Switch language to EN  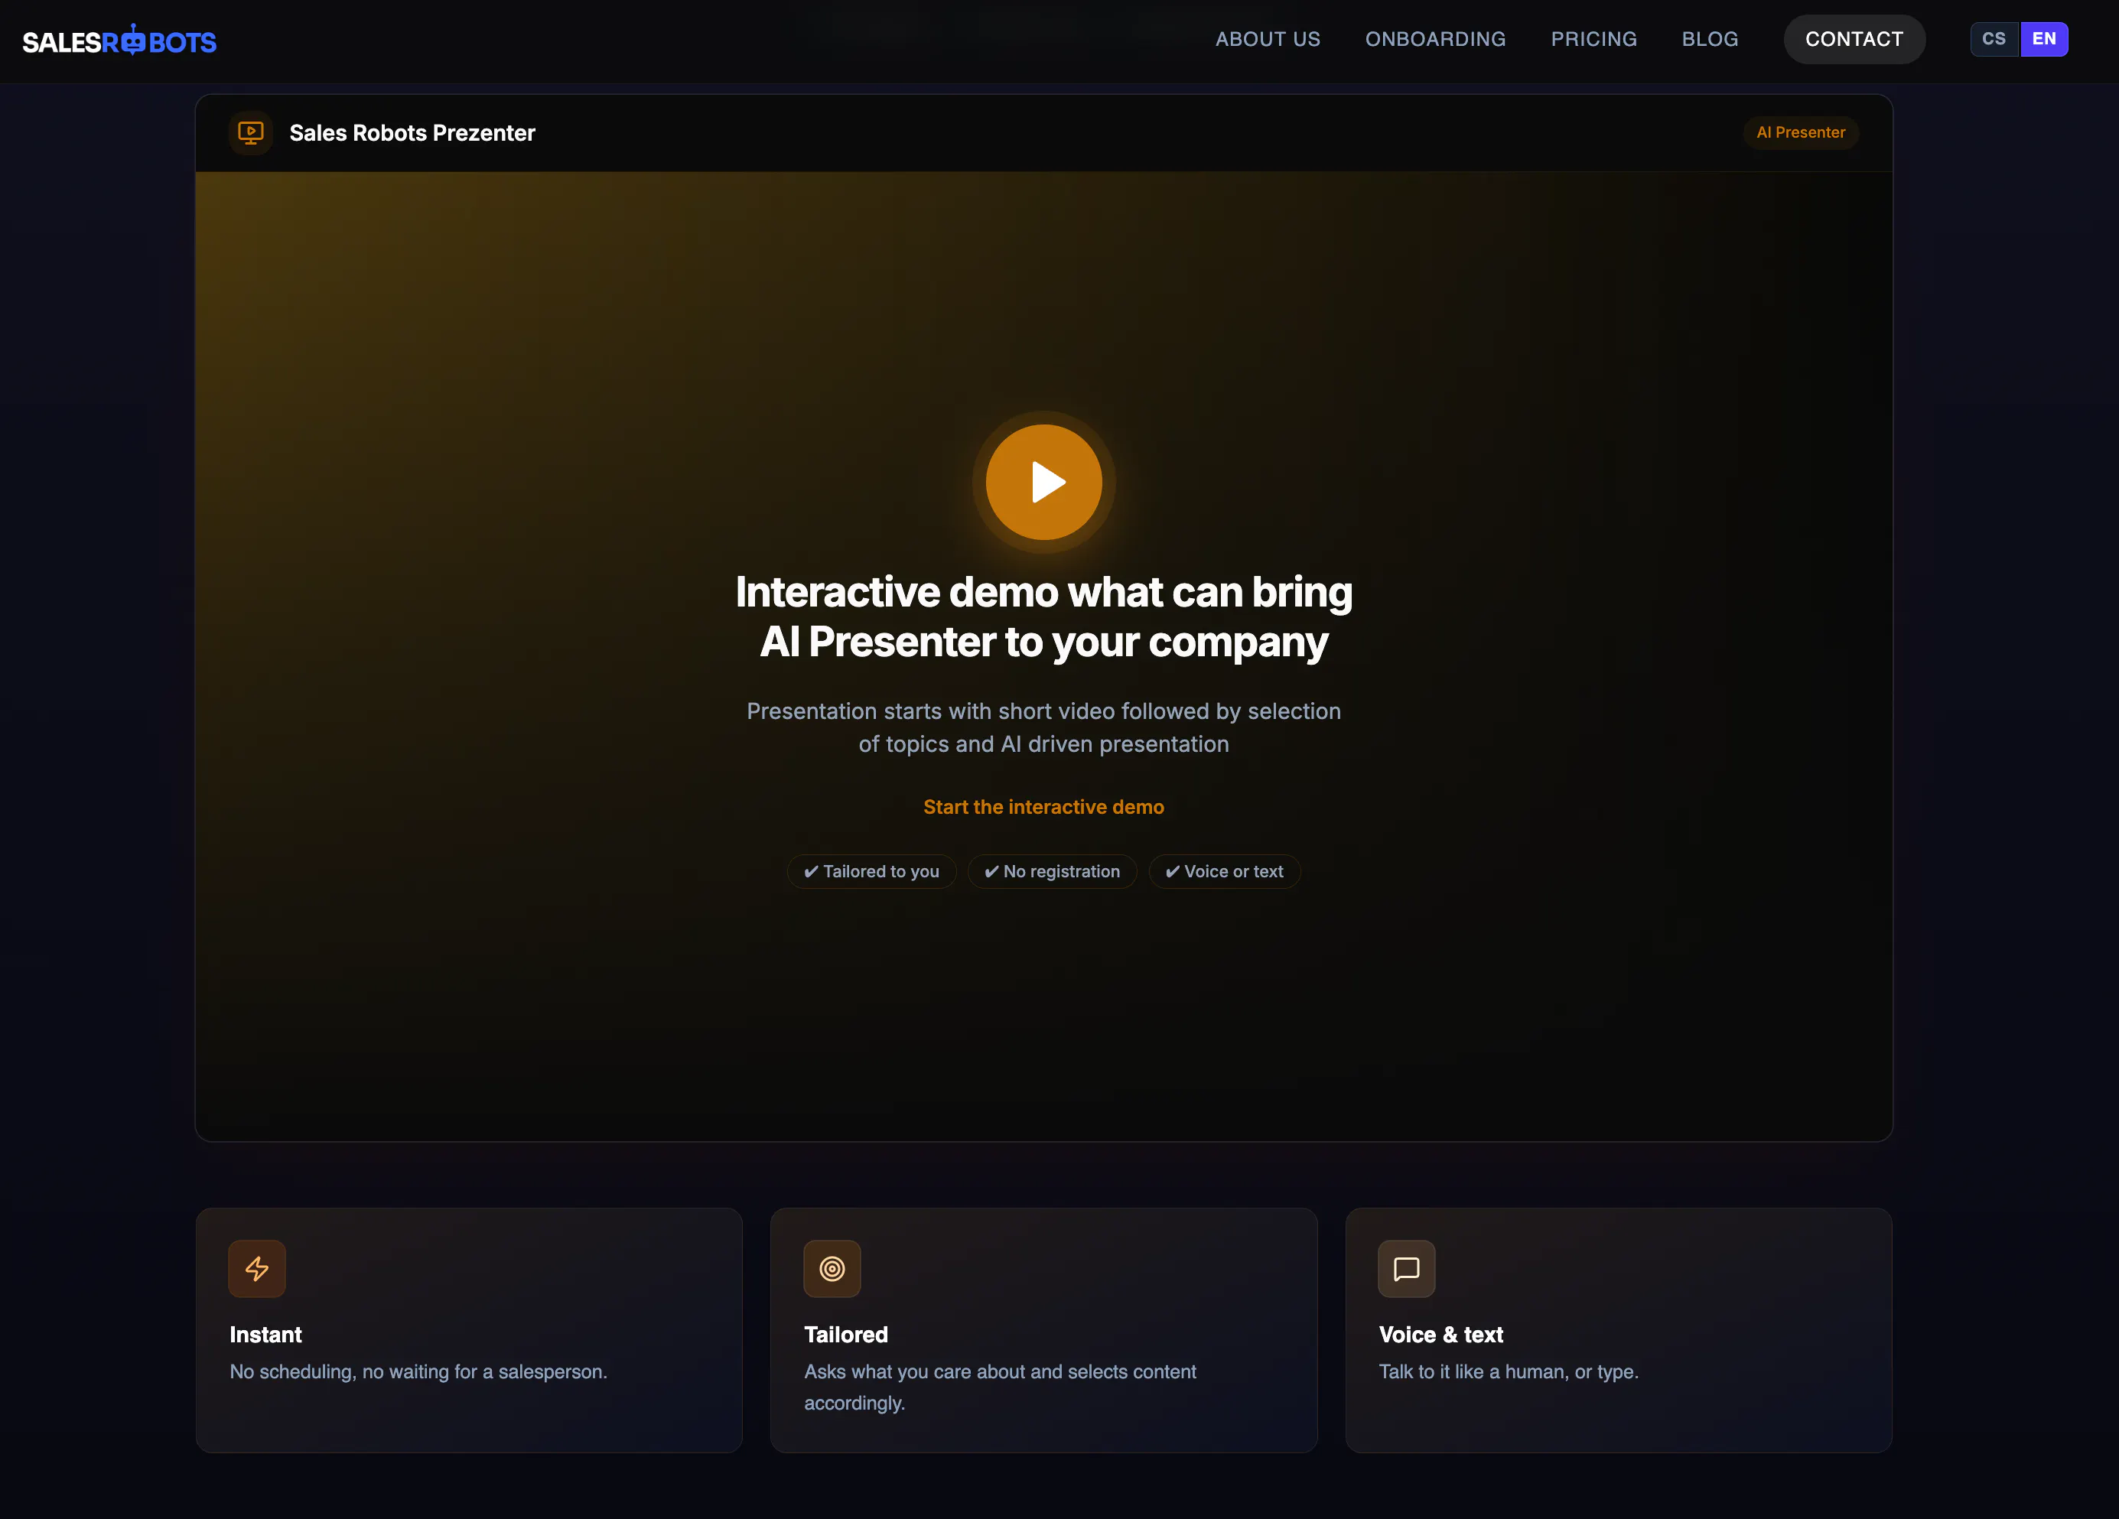tap(2044, 39)
